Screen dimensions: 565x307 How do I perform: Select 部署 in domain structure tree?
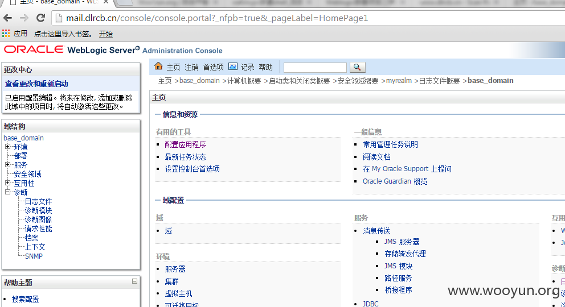coord(21,156)
